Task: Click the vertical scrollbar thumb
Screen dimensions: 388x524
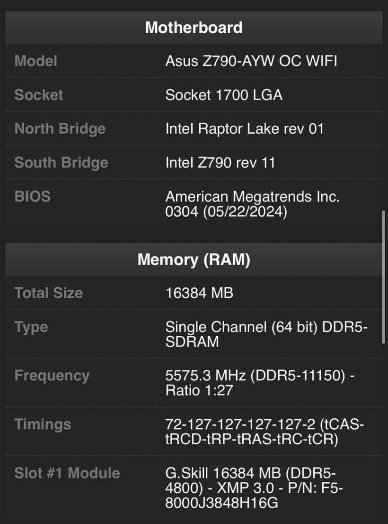Action: pyautogui.click(x=383, y=277)
